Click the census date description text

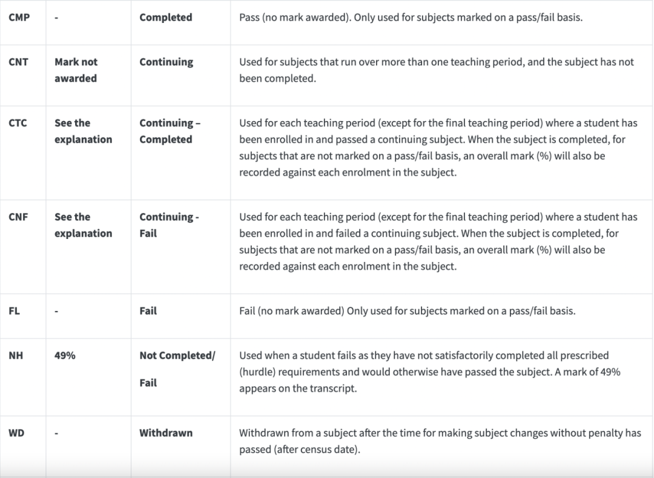[440, 441]
